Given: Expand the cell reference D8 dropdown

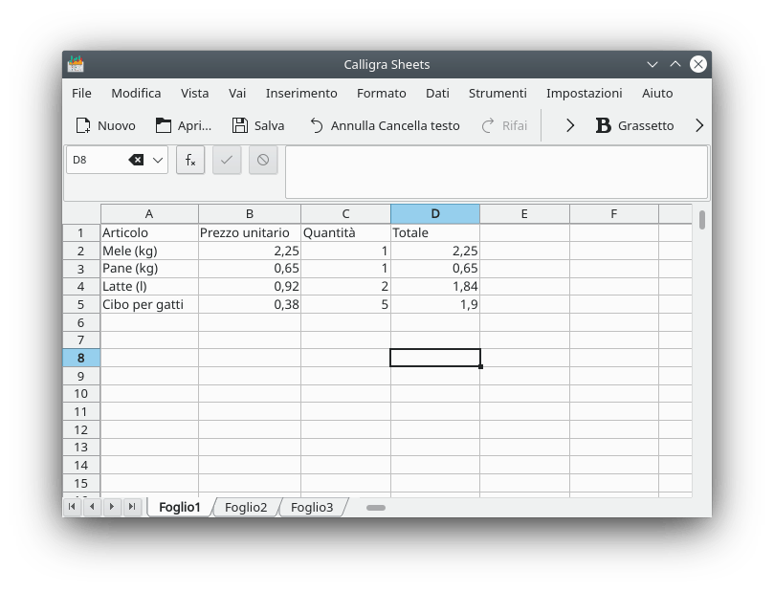Looking at the screenshot, I should [x=158, y=160].
